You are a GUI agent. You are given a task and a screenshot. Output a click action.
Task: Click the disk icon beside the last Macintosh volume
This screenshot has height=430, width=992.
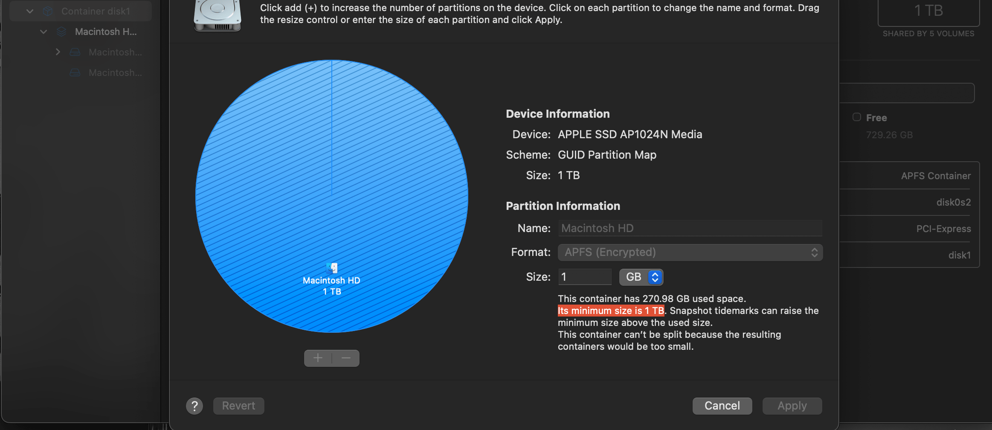(75, 73)
